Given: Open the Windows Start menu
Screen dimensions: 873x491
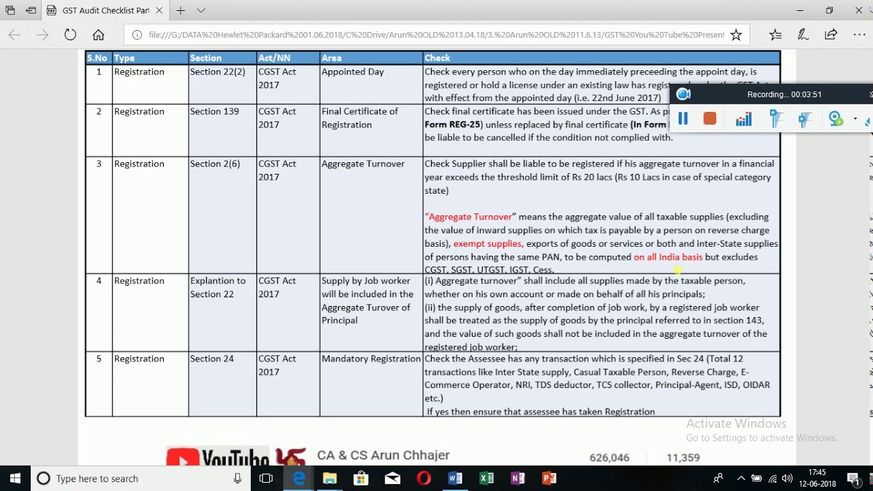Looking at the screenshot, I should (x=15, y=479).
